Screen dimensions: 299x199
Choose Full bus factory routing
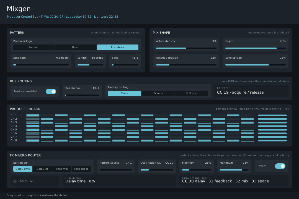click(192, 93)
